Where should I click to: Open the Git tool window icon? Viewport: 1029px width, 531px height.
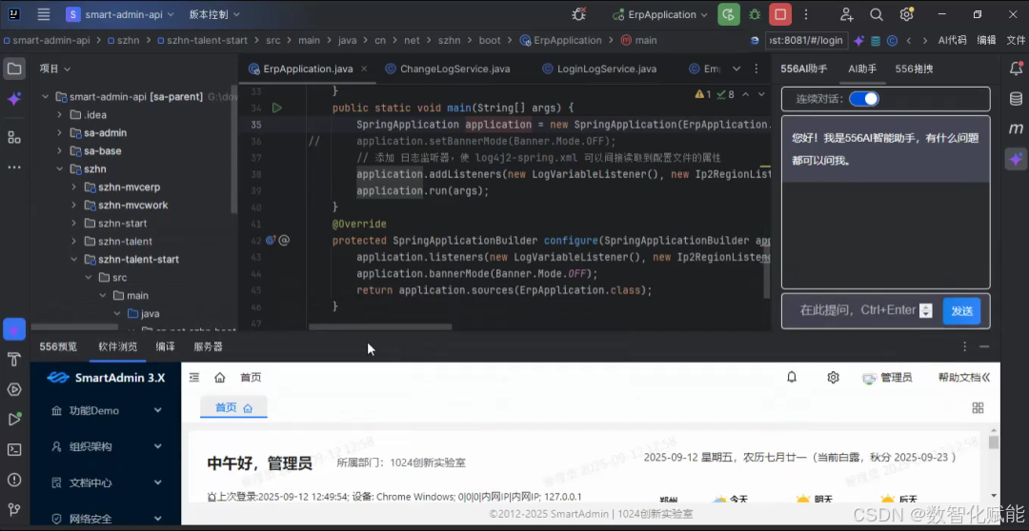(x=14, y=509)
